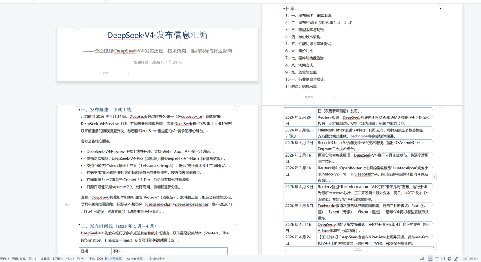Open the 100% zoom level dropdown

point(473,258)
